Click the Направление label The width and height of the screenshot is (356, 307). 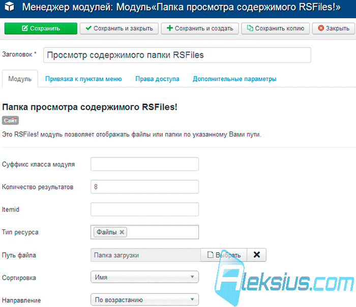click(x=21, y=300)
